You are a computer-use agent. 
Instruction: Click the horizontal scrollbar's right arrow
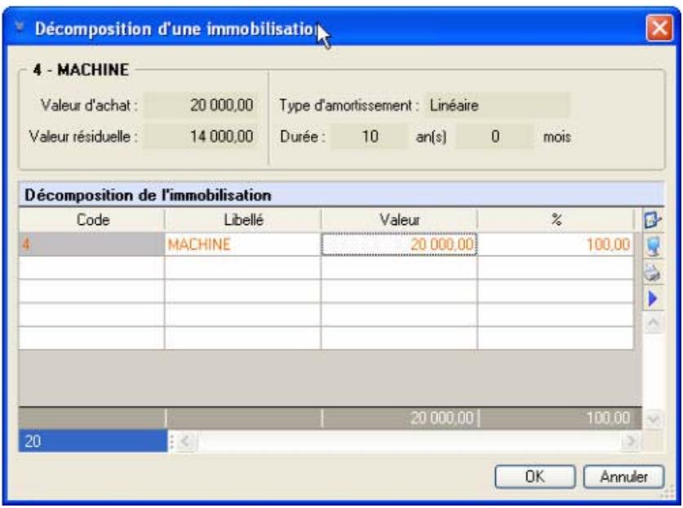pos(631,442)
